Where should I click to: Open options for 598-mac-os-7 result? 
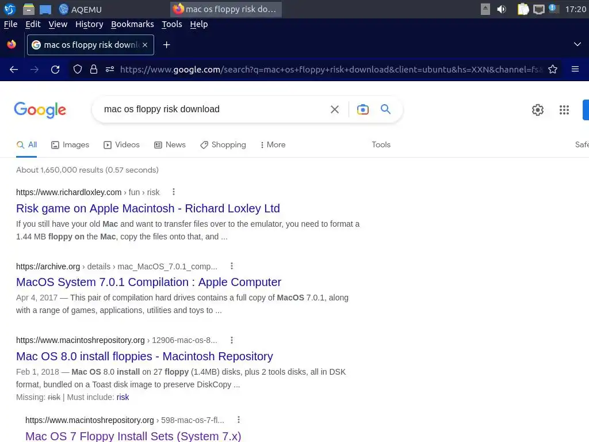[239, 420]
